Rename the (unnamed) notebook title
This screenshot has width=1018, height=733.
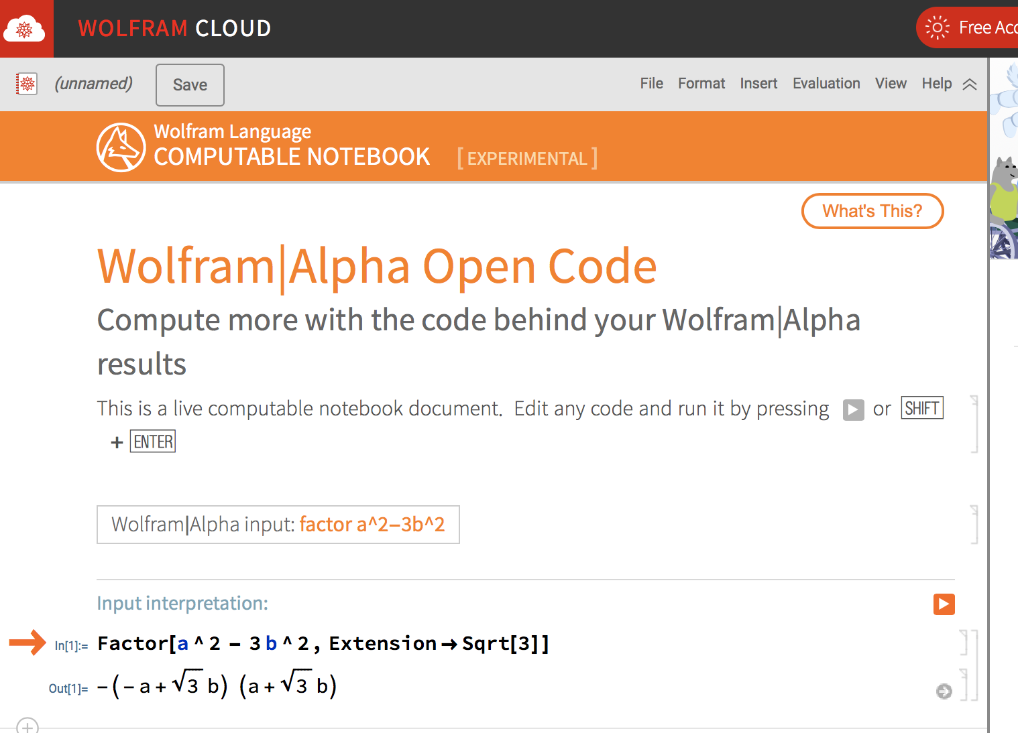point(93,84)
